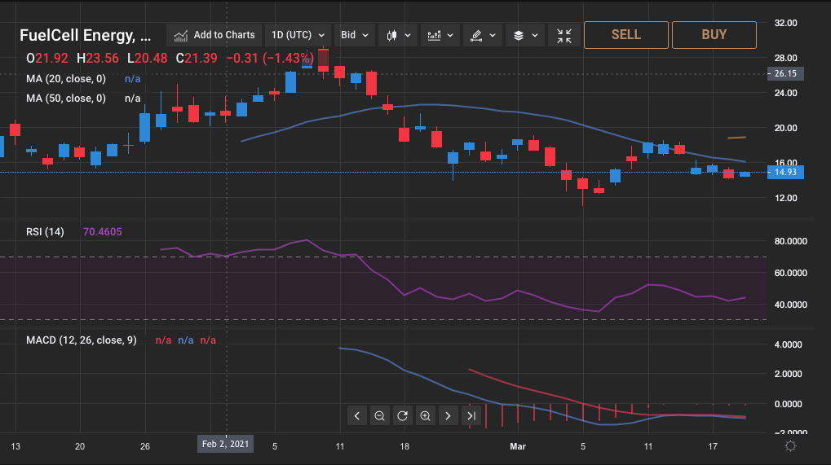Open the layers template dropdown
Viewport: 831px width, 465px height.
coord(525,35)
